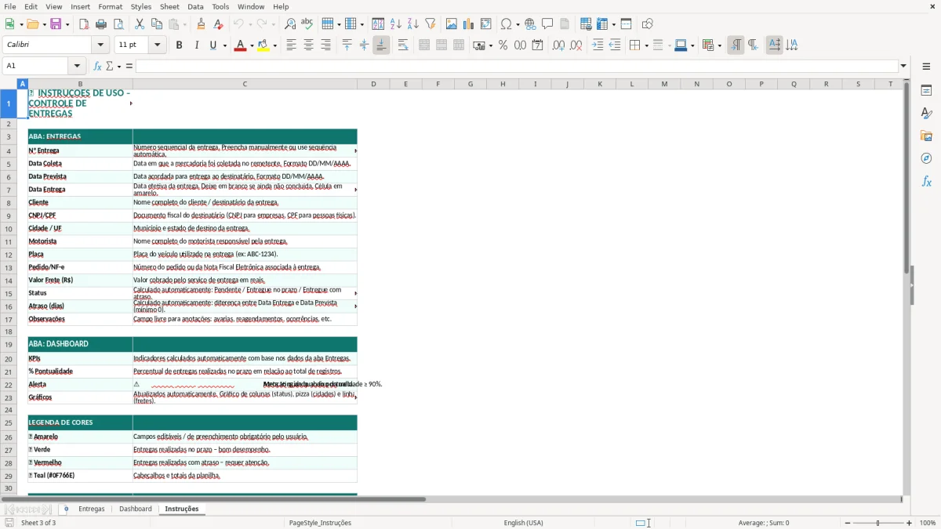Image resolution: width=941 pixels, height=529 pixels.
Task: Click into the formula input line
Action: [517, 66]
